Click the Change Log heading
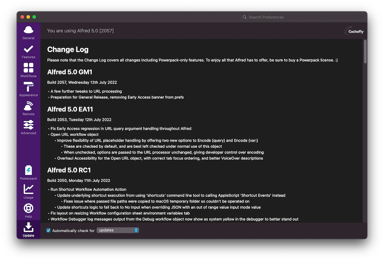The image size is (384, 261). [68, 50]
